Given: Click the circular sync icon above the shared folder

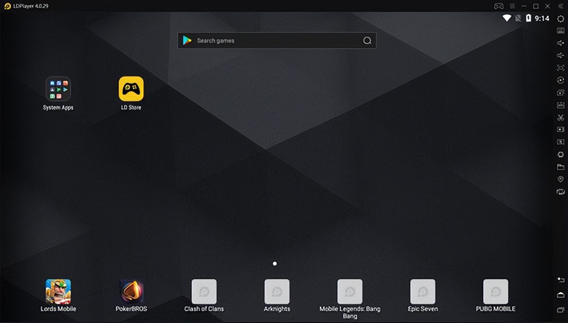Looking at the screenshot, I should click(560, 154).
